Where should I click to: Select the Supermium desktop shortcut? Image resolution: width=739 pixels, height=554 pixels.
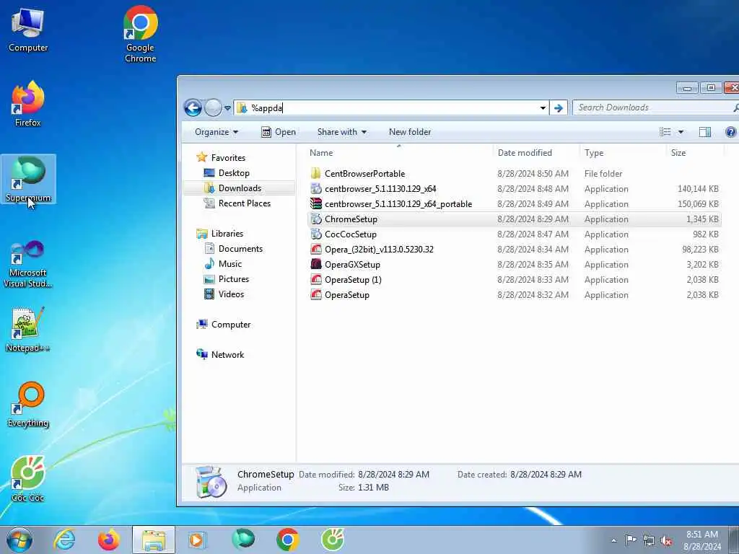point(28,179)
